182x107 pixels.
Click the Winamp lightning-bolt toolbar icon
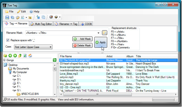tap(56, 17)
